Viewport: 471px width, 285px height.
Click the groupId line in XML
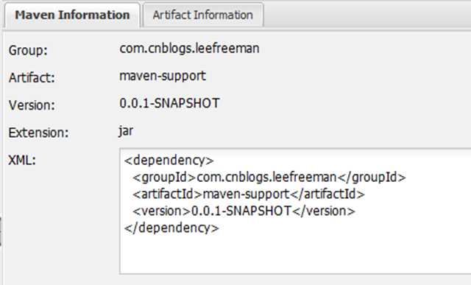coord(269,177)
